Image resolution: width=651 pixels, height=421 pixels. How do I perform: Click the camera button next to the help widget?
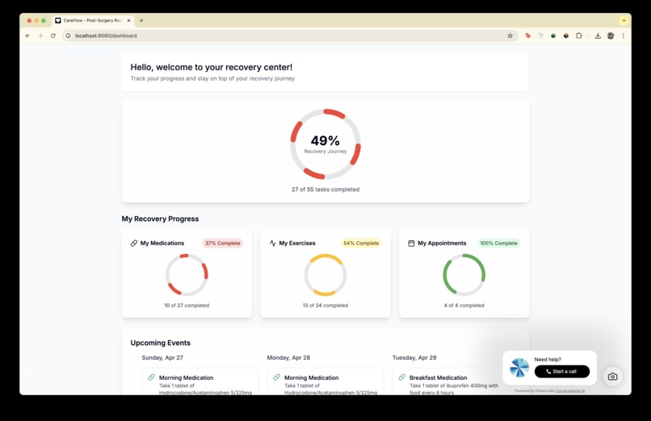click(612, 377)
